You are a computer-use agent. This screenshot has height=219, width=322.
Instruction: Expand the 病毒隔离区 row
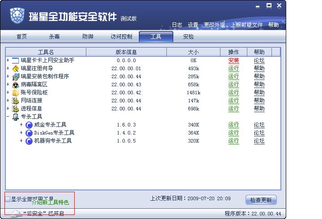click(x=8, y=84)
